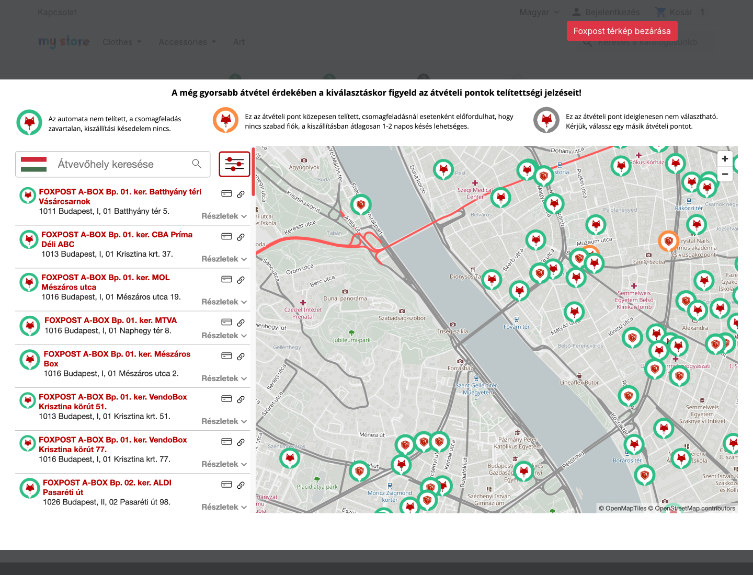
Task: Expand Részletek for the MTVA box
Action: pyautogui.click(x=224, y=336)
